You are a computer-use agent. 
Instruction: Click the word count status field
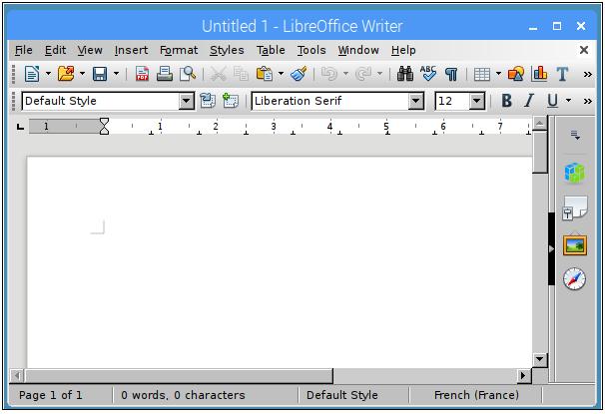[183, 395]
